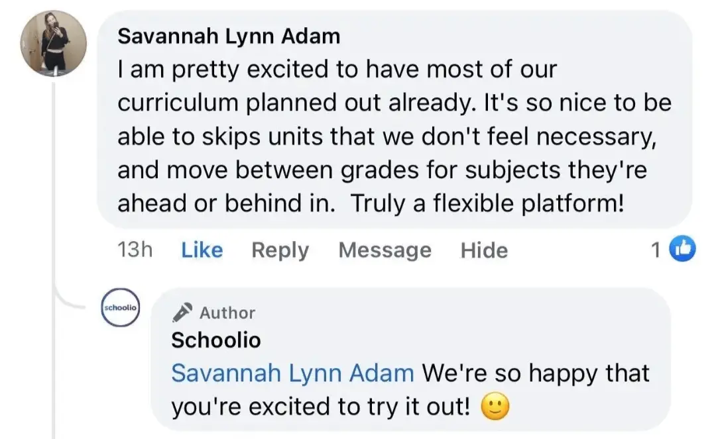Click "you're excited to try it out!" reply text
The image size is (716, 439).
(x=322, y=407)
